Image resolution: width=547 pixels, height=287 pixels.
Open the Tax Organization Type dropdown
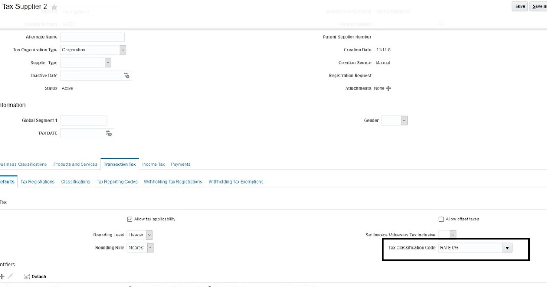tap(122, 50)
